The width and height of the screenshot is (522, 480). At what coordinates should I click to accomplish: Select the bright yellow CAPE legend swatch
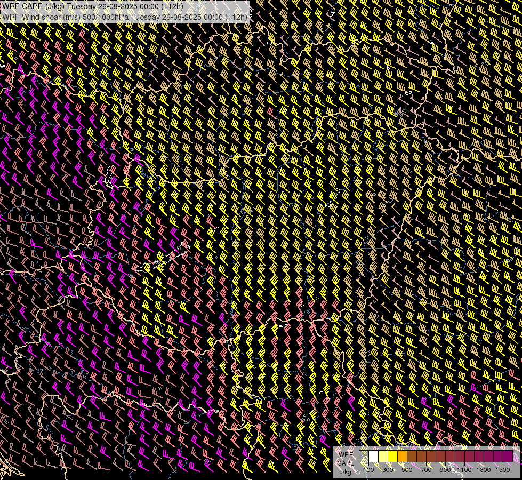coord(393,457)
